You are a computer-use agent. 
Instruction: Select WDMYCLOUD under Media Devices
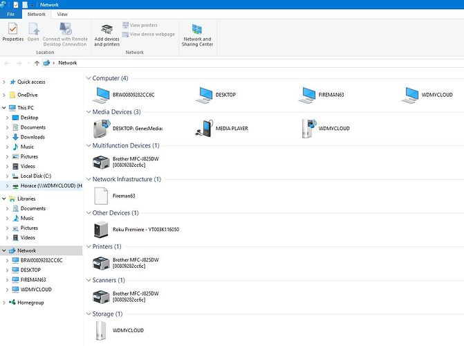326,129
